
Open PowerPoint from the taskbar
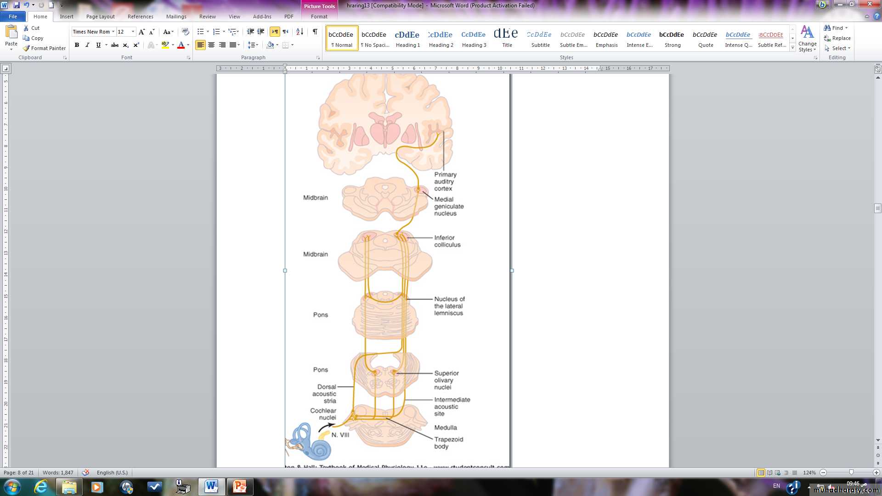tap(239, 486)
